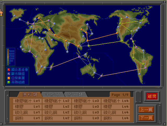Select 銅粉 Lv4 item
This screenshot has height=126, width=167.
pos(116,118)
